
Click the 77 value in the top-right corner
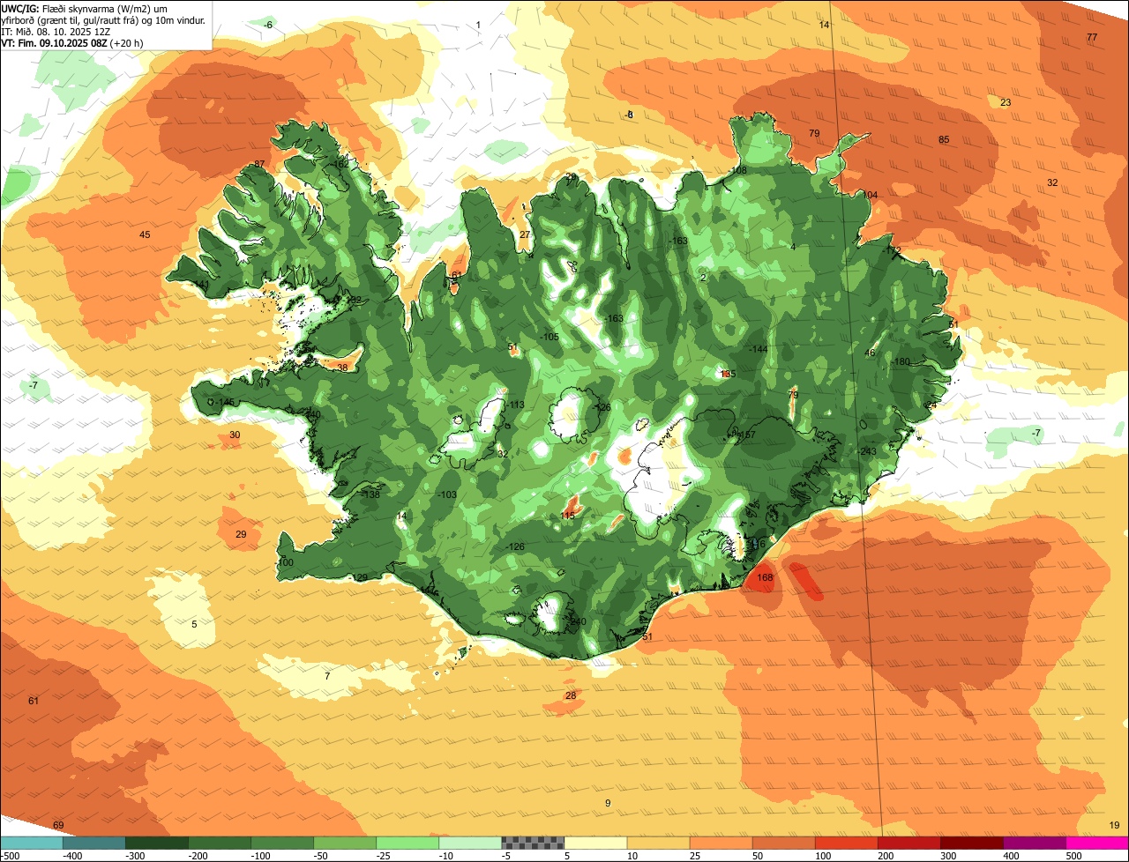coord(1092,38)
